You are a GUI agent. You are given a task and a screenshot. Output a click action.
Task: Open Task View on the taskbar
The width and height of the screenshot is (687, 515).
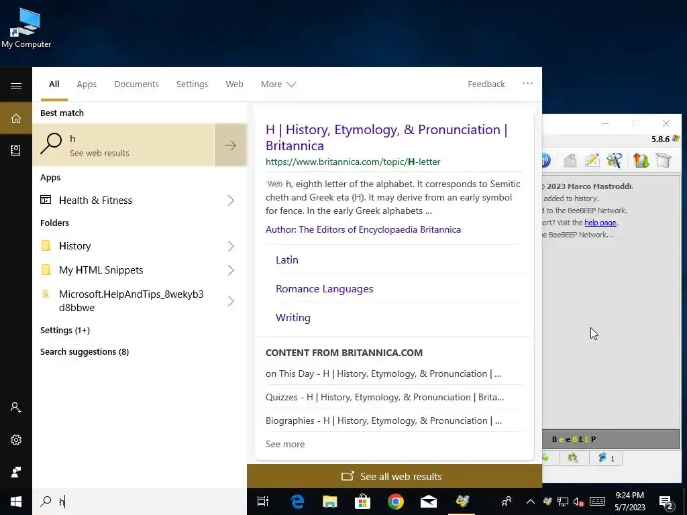263,502
